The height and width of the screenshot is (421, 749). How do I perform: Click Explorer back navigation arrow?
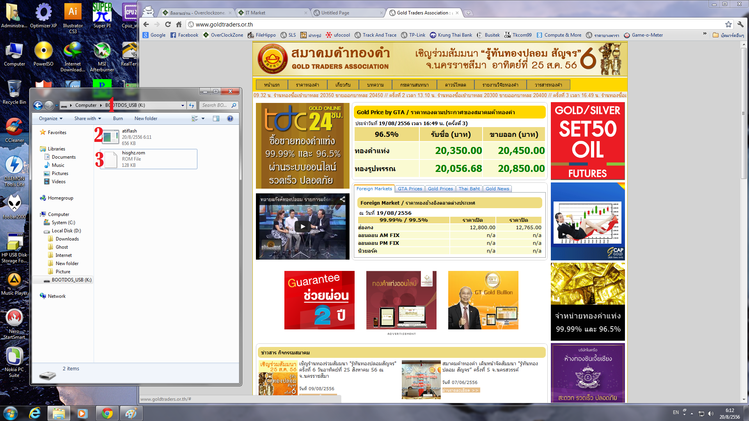(38, 105)
